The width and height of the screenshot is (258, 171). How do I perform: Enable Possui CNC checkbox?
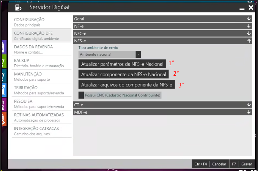tap(81, 95)
